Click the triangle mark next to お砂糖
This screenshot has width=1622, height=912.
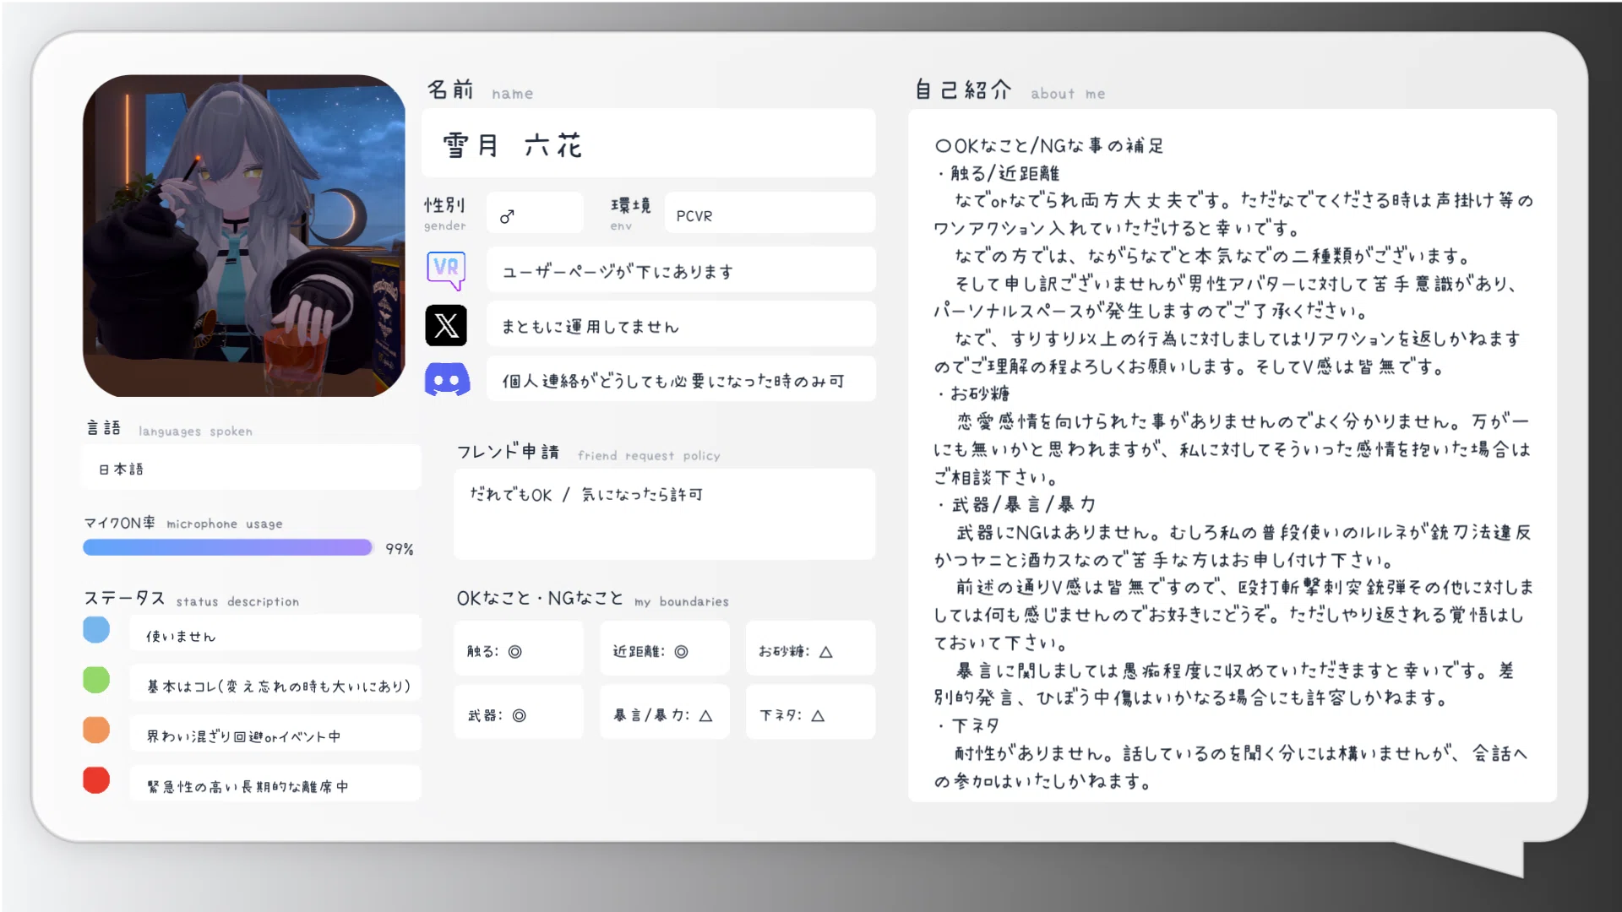tap(826, 651)
